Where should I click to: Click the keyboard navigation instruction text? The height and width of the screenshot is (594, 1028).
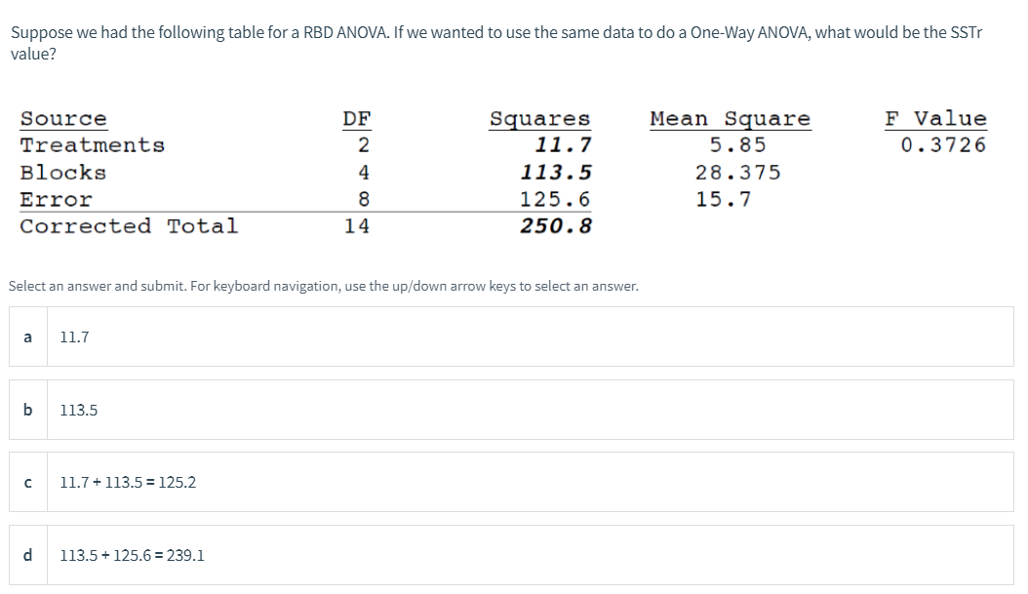tap(323, 286)
